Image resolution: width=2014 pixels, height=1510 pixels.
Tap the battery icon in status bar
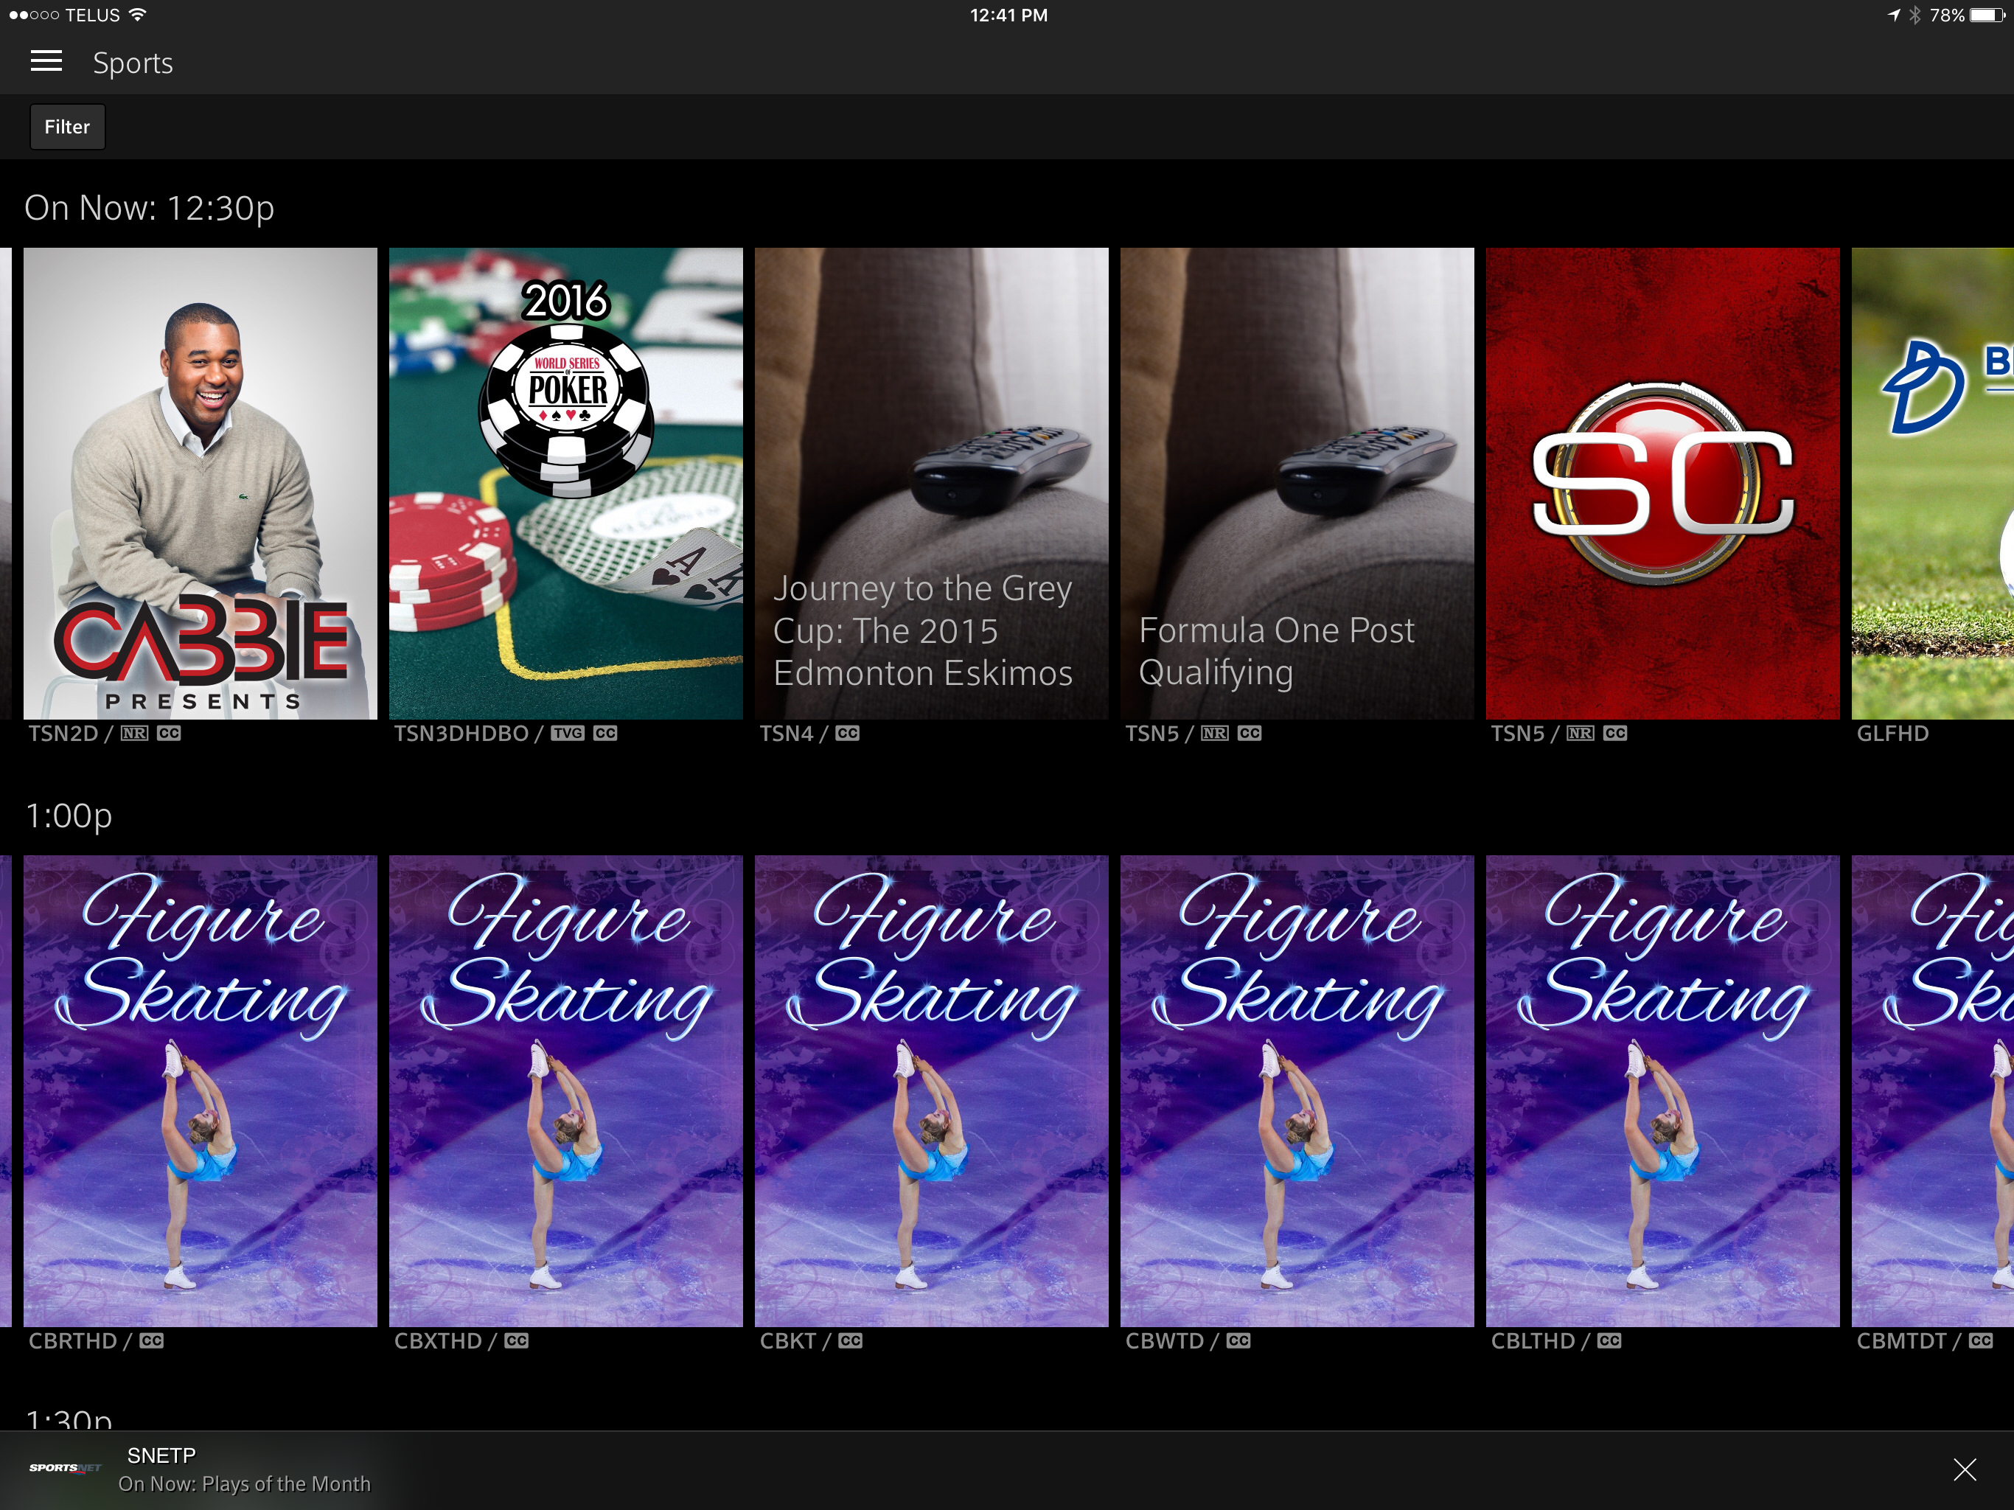(x=1987, y=15)
